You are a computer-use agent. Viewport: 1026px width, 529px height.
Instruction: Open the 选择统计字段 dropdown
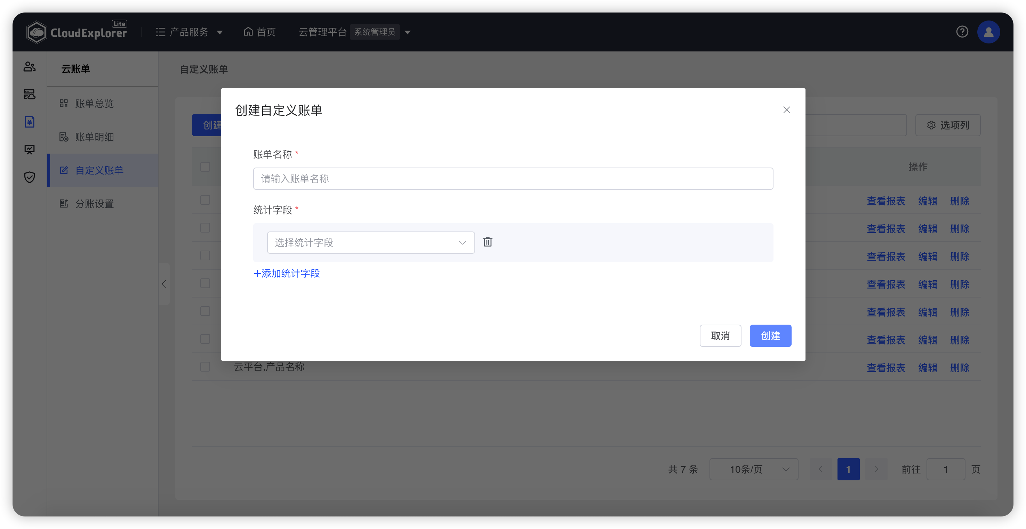pyautogui.click(x=370, y=242)
